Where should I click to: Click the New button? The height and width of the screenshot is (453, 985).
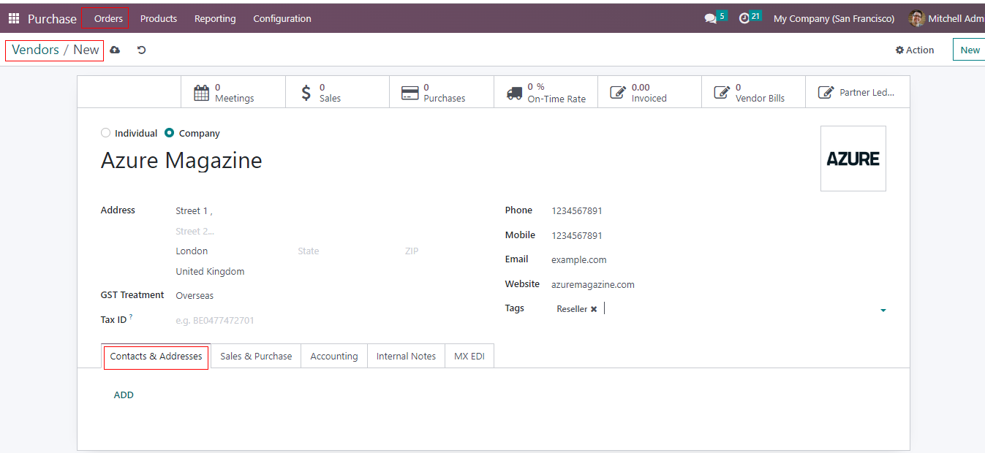click(x=969, y=50)
